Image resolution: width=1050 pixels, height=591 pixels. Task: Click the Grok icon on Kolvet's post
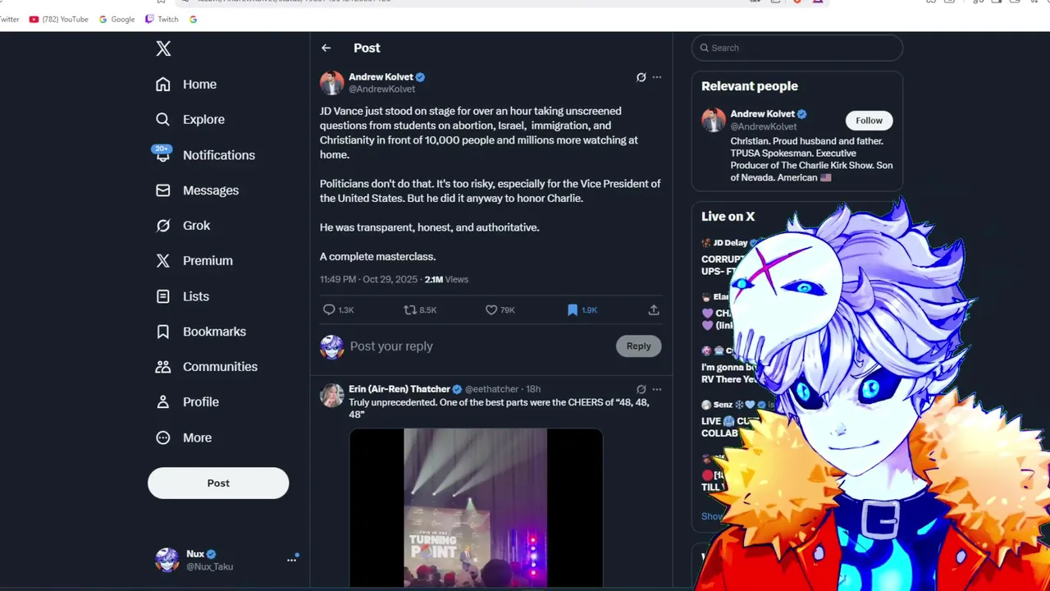[641, 77]
